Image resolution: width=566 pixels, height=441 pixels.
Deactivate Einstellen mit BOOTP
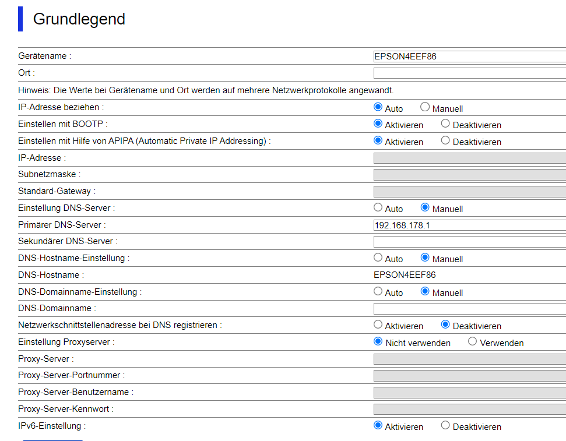coord(445,124)
